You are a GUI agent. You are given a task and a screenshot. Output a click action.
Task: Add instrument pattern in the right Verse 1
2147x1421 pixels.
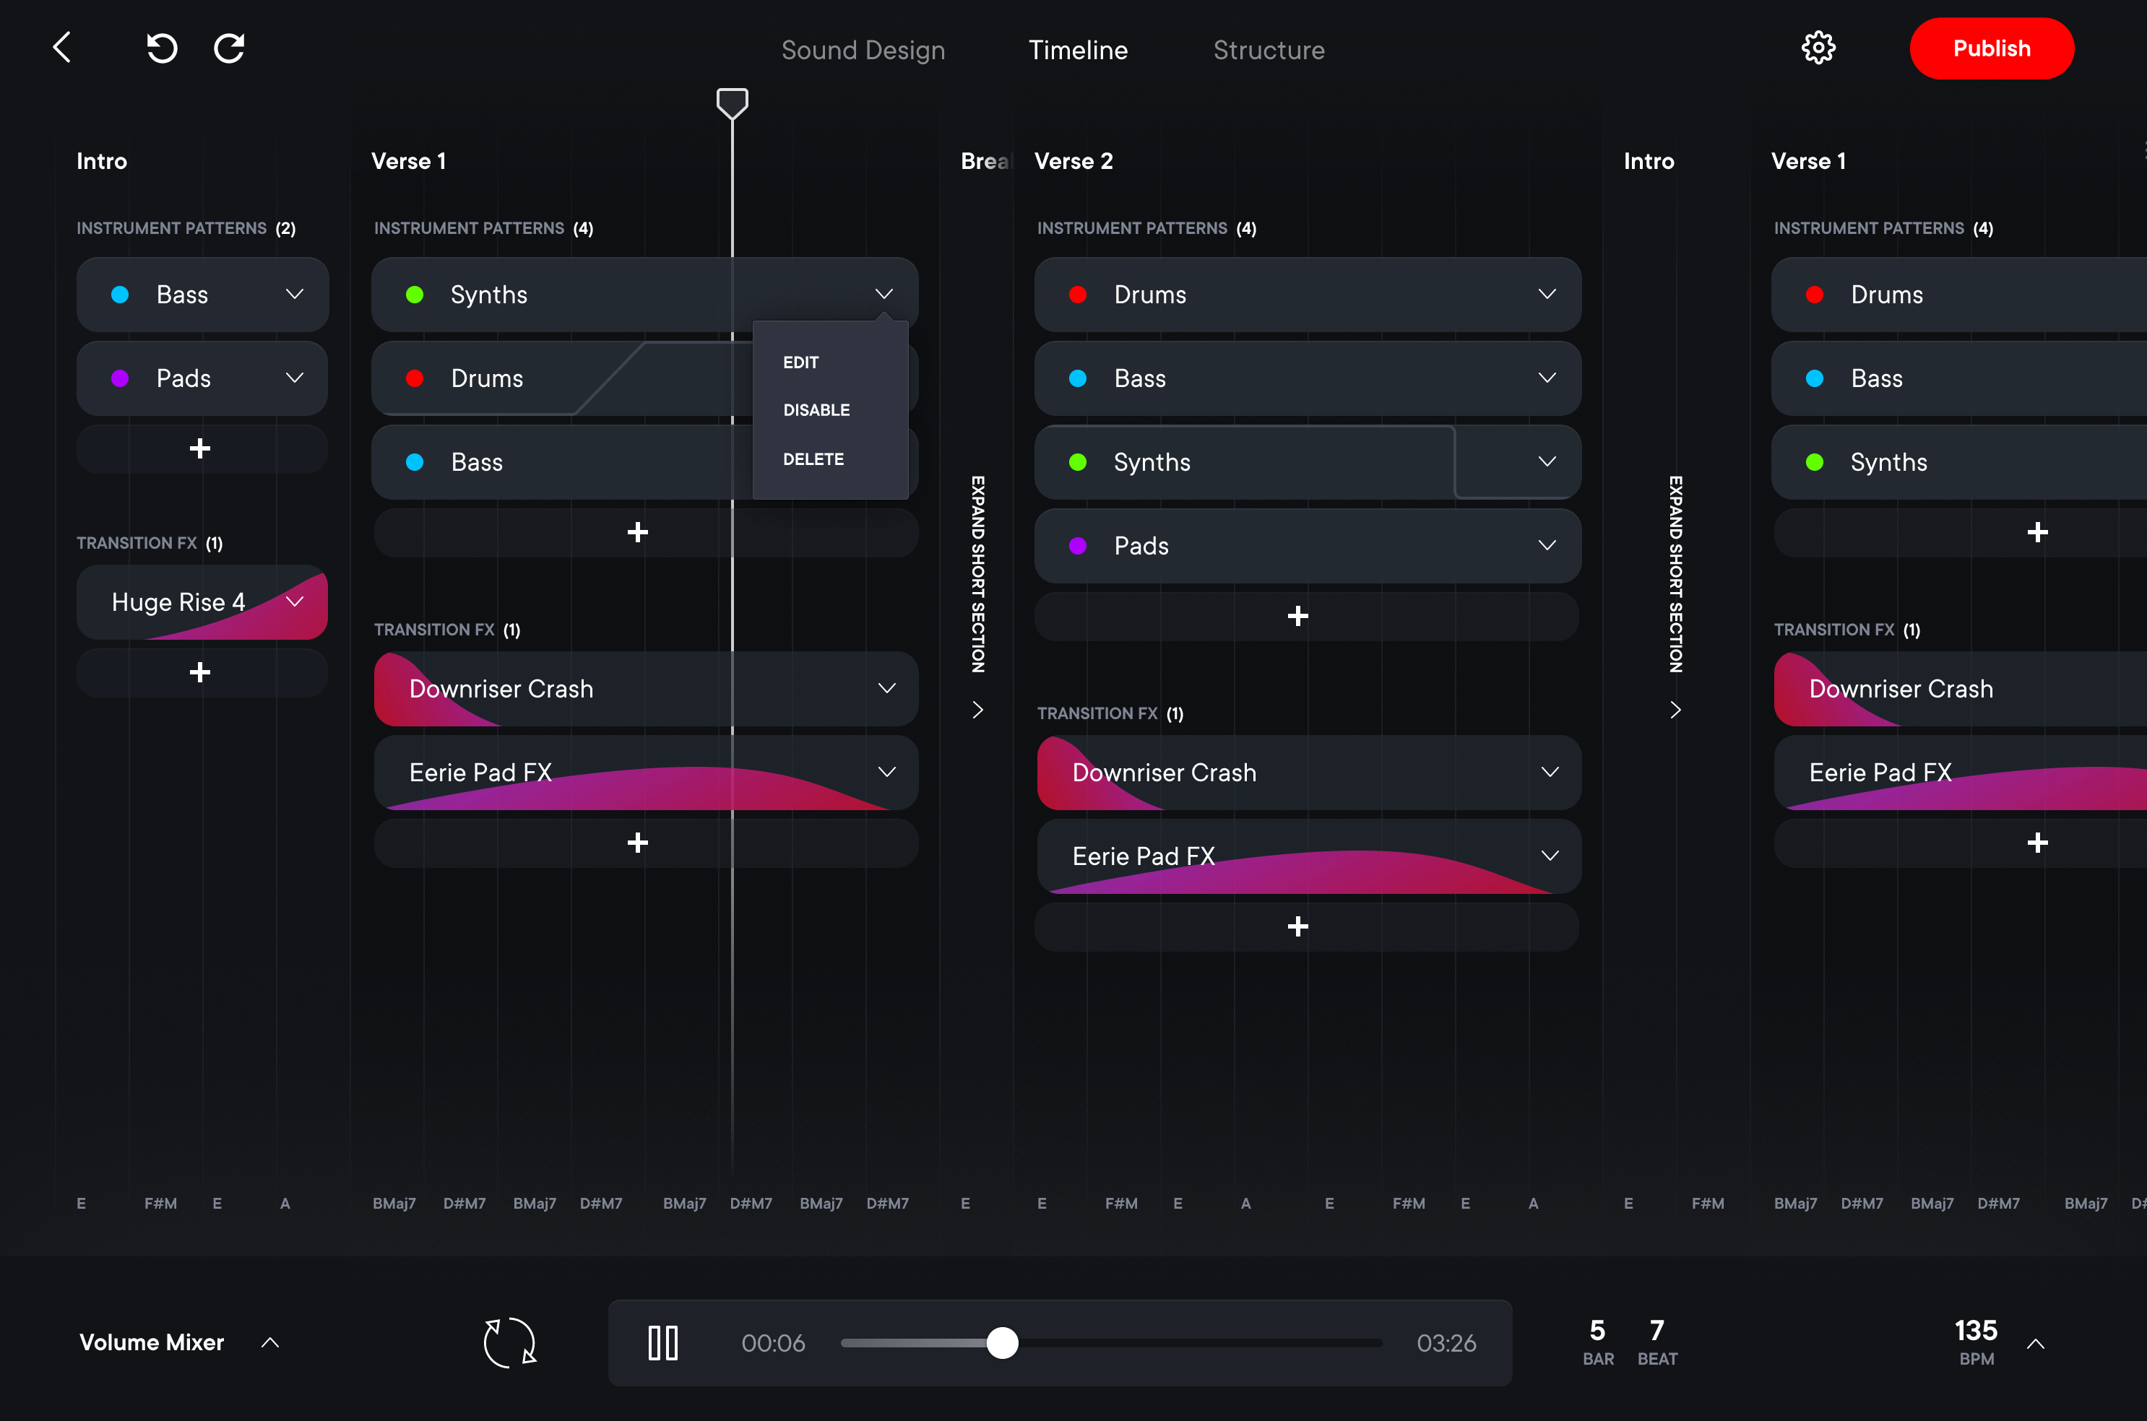coord(2037,532)
